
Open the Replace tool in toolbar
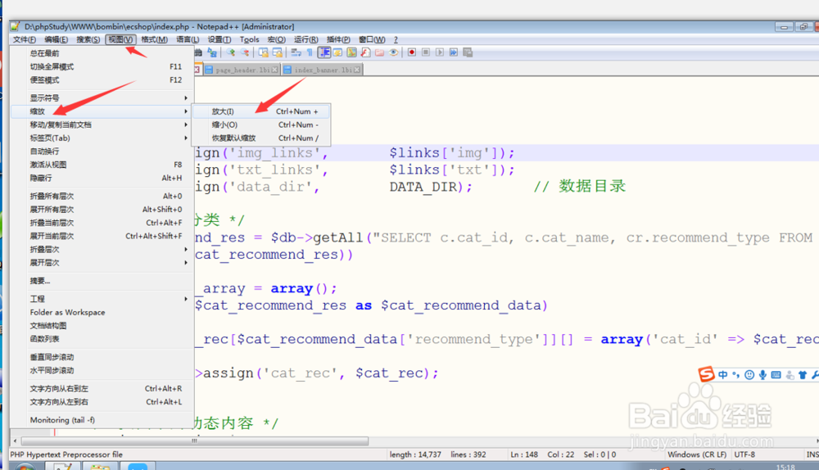(212, 52)
